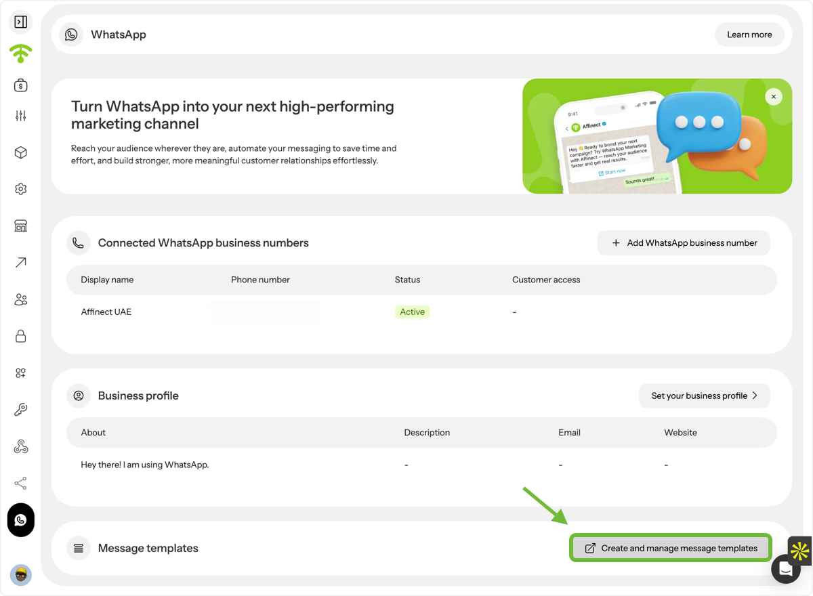Screen dimensions: 813x596
Task: Click Connected WhatsApp business numbers heading
Action: (203, 243)
